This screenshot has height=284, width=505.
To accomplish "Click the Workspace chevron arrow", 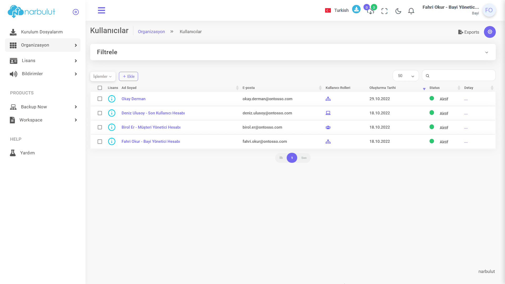I will point(76,120).
